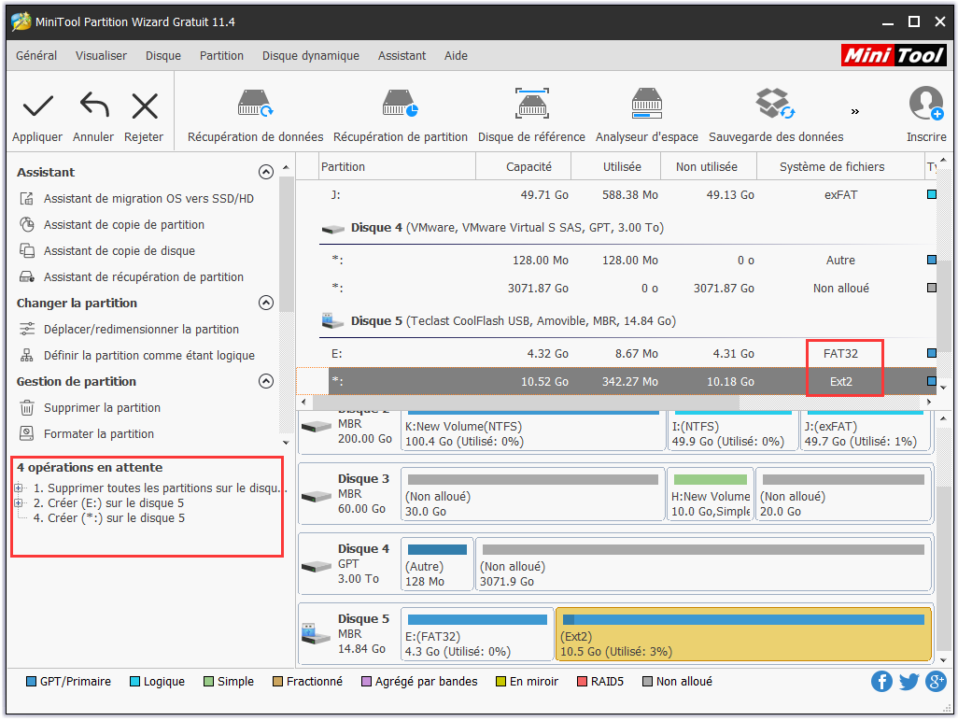Open the Partition menu
This screenshot has width=958, height=721.
coord(222,56)
